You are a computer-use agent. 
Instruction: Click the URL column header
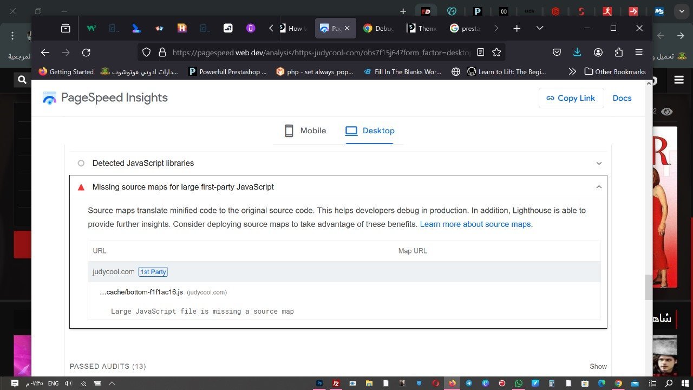pyautogui.click(x=100, y=251)
